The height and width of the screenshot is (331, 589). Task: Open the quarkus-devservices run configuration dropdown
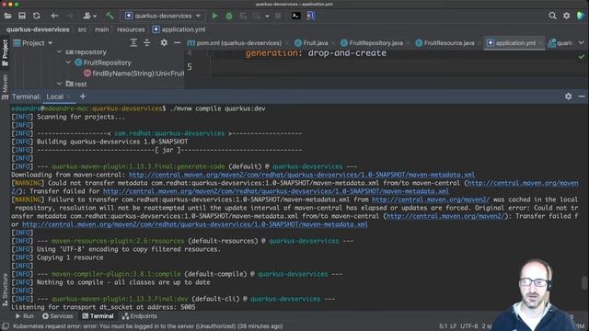(163, 16)
